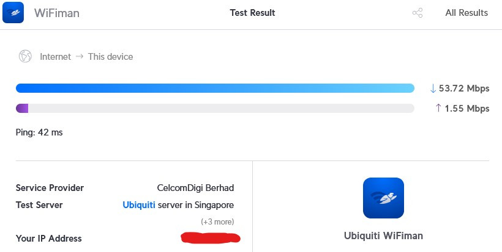Click the Ubiquiti WiFiman label text
502x252 pixels.
383,236
